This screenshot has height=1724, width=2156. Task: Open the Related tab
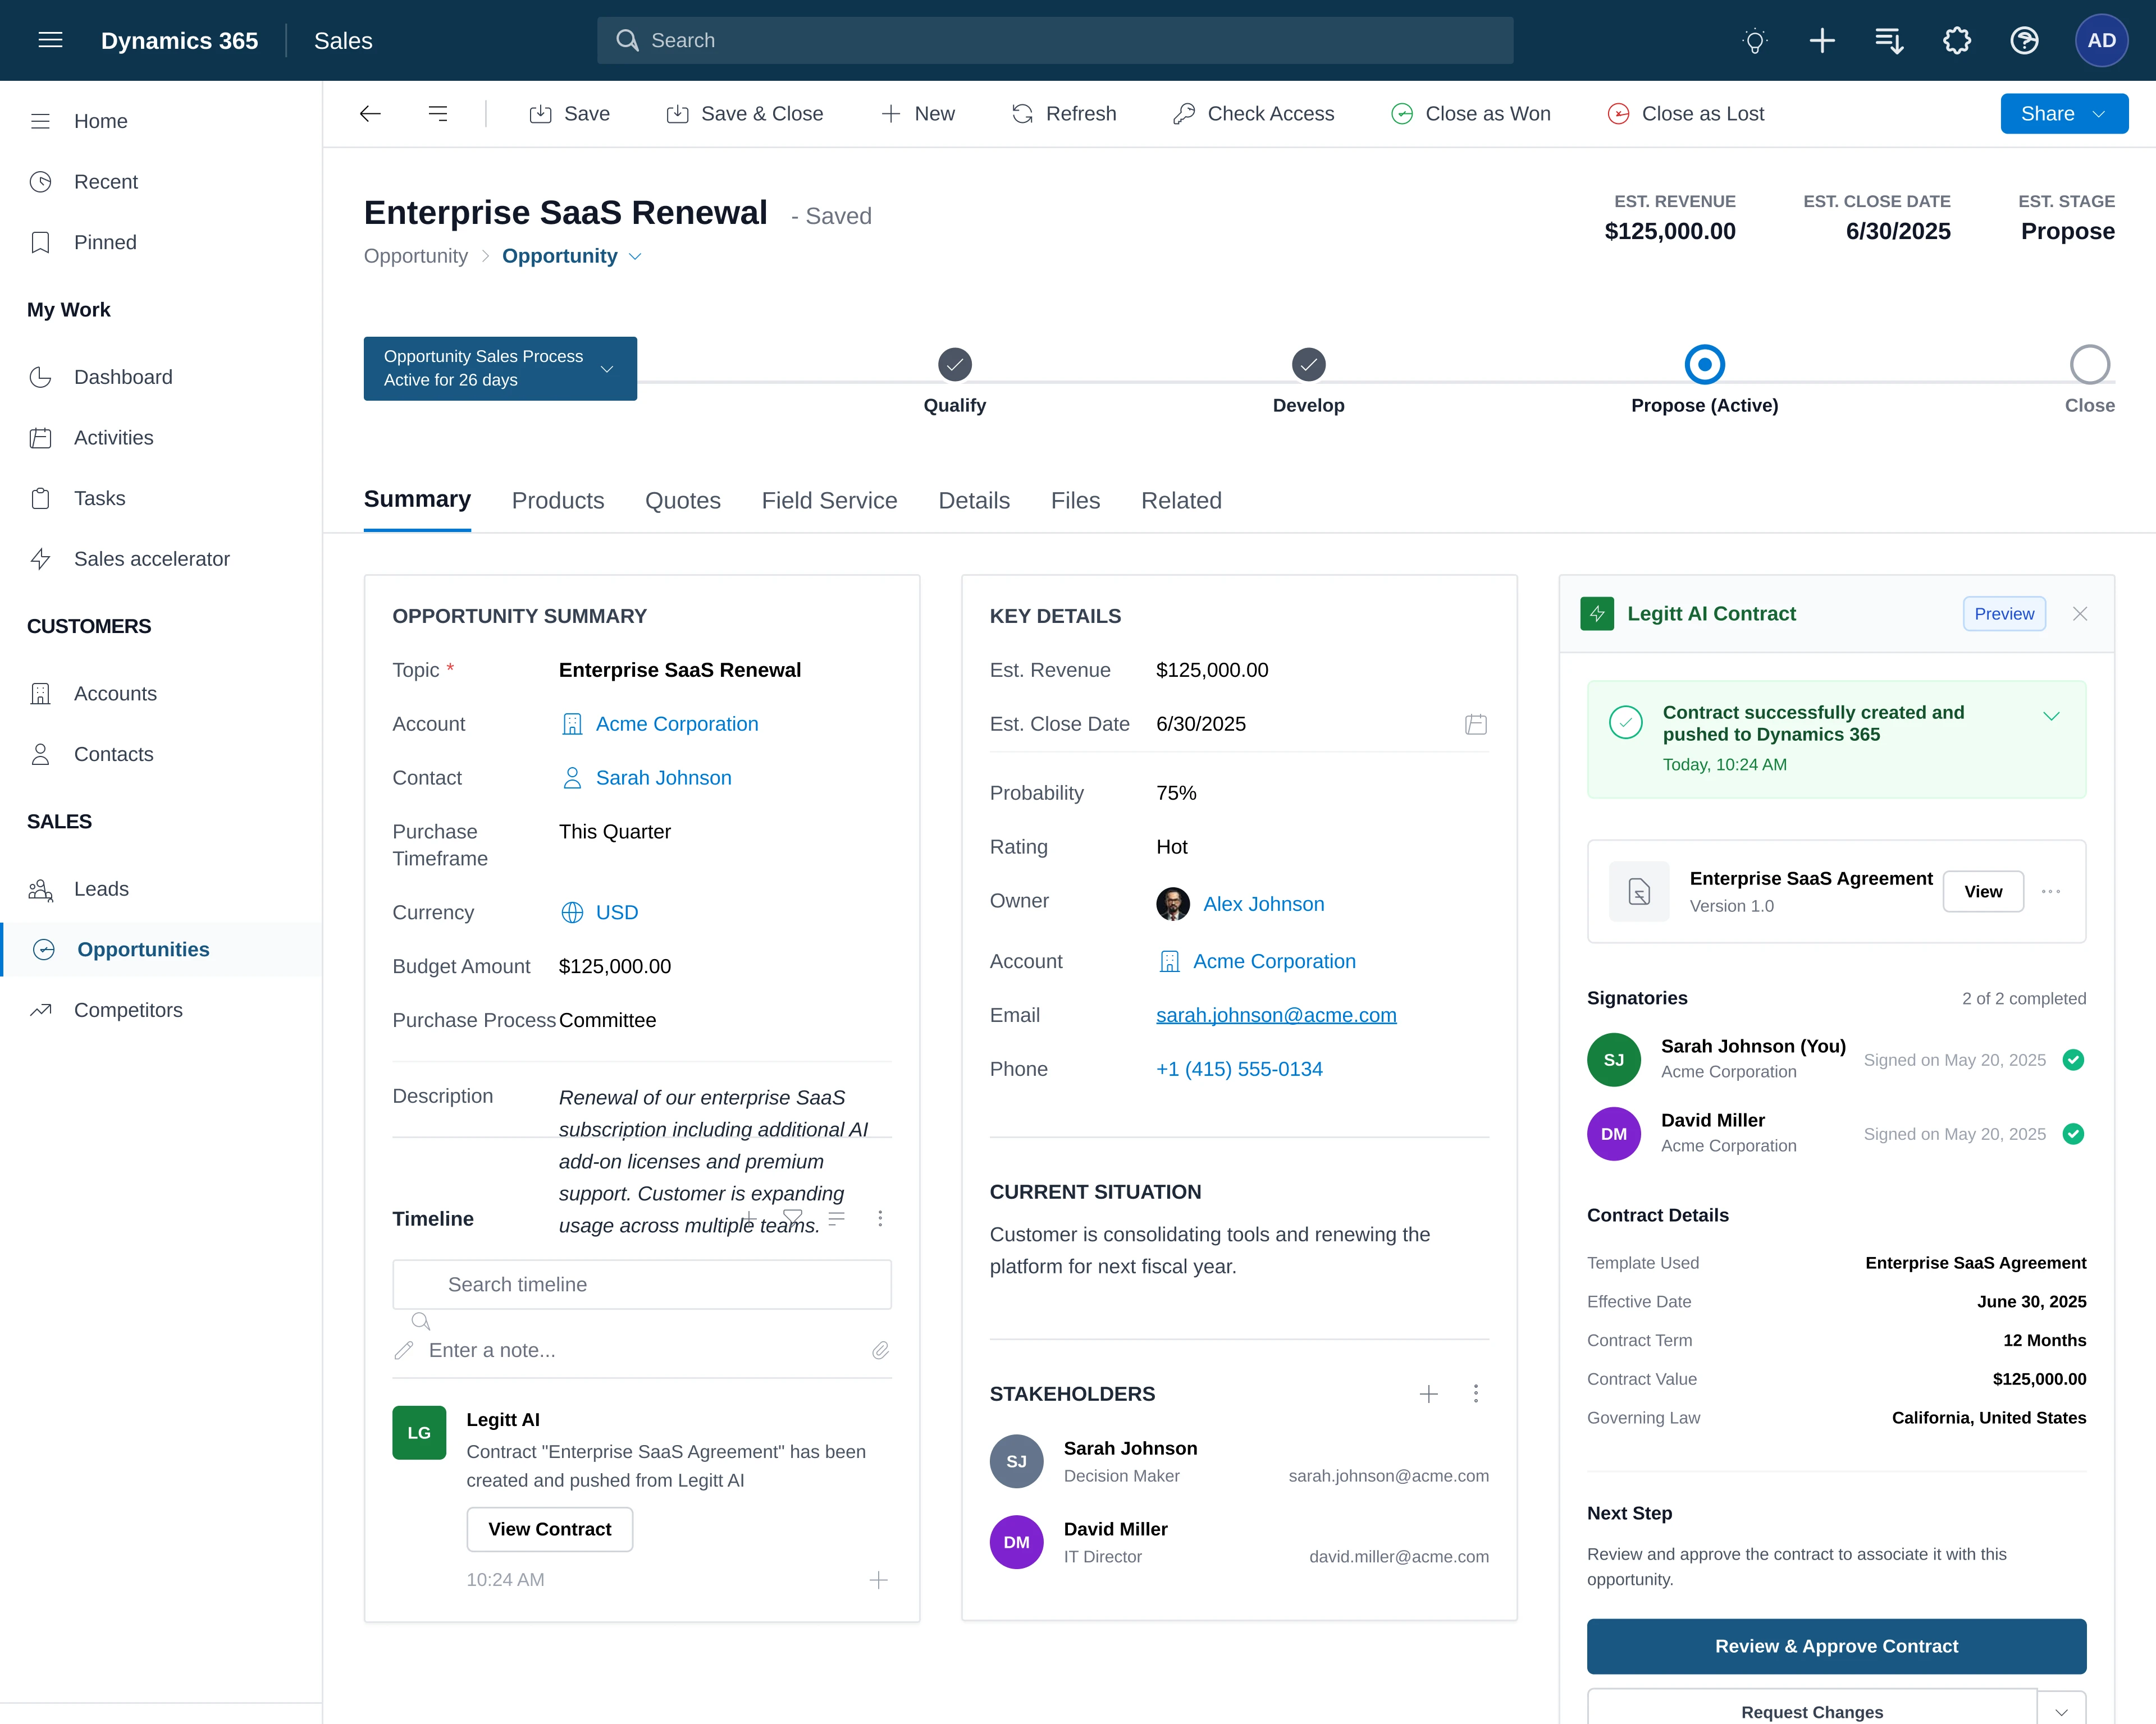click(1181, 501)
